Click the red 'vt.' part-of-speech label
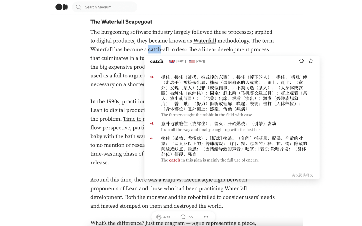 point(152,77)
